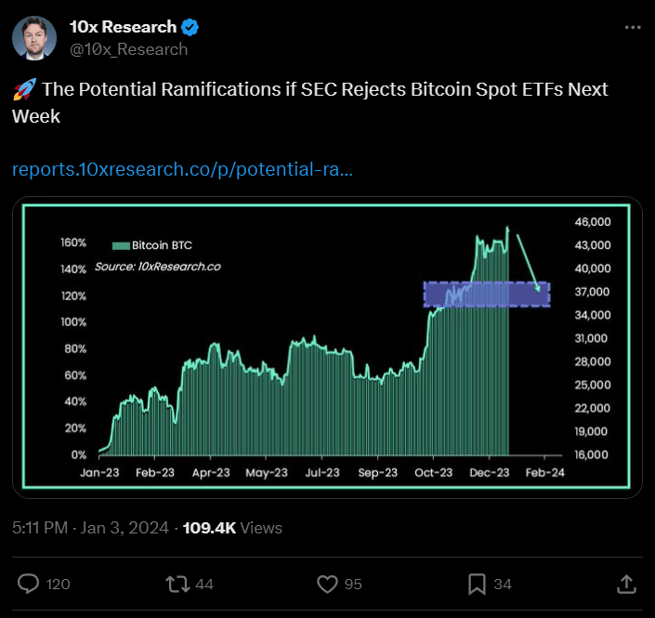
Task: Click the 44 reposts count
Action: click(204, 584)
